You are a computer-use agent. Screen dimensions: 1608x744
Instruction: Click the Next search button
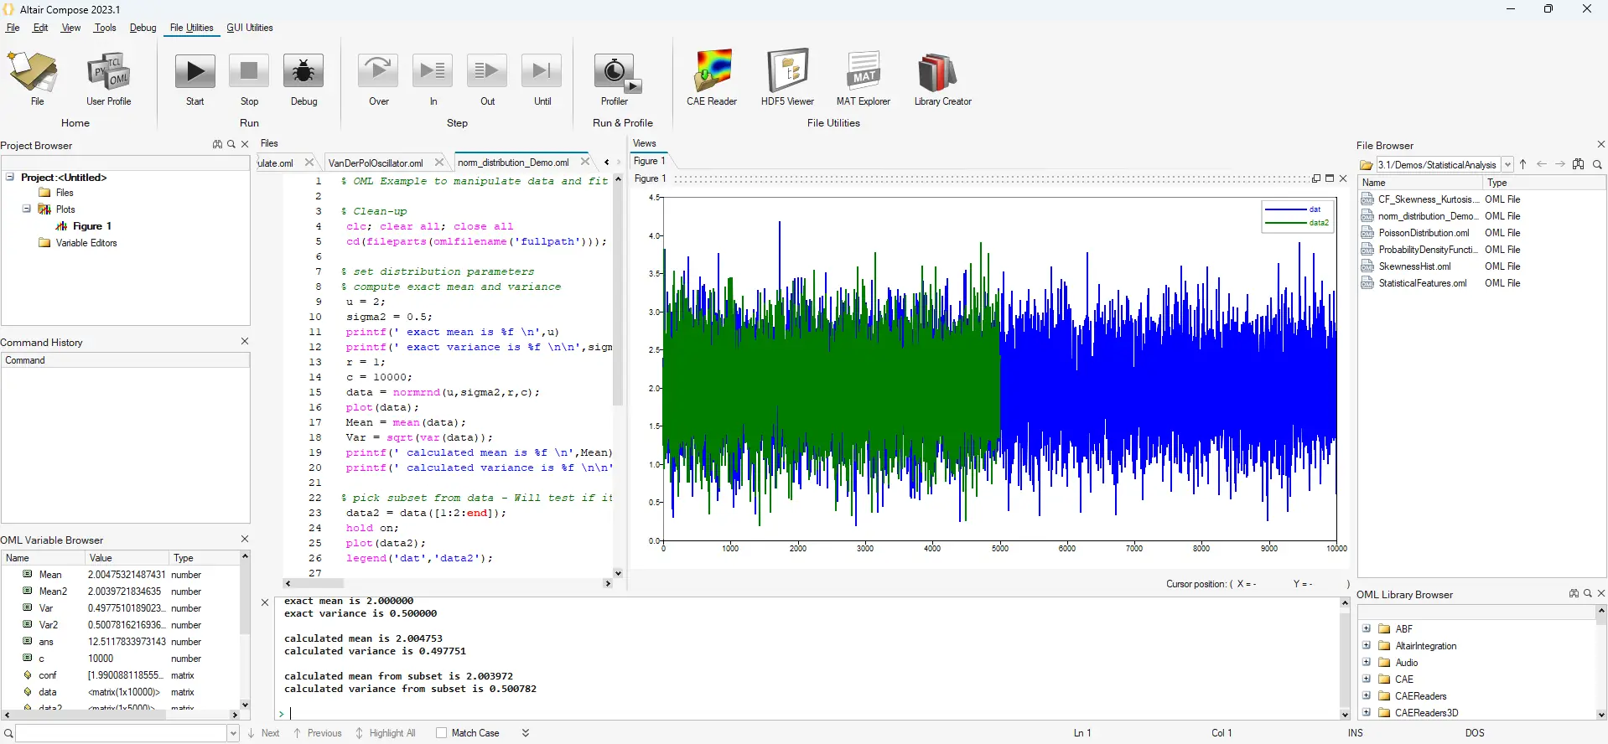[264, 733]
